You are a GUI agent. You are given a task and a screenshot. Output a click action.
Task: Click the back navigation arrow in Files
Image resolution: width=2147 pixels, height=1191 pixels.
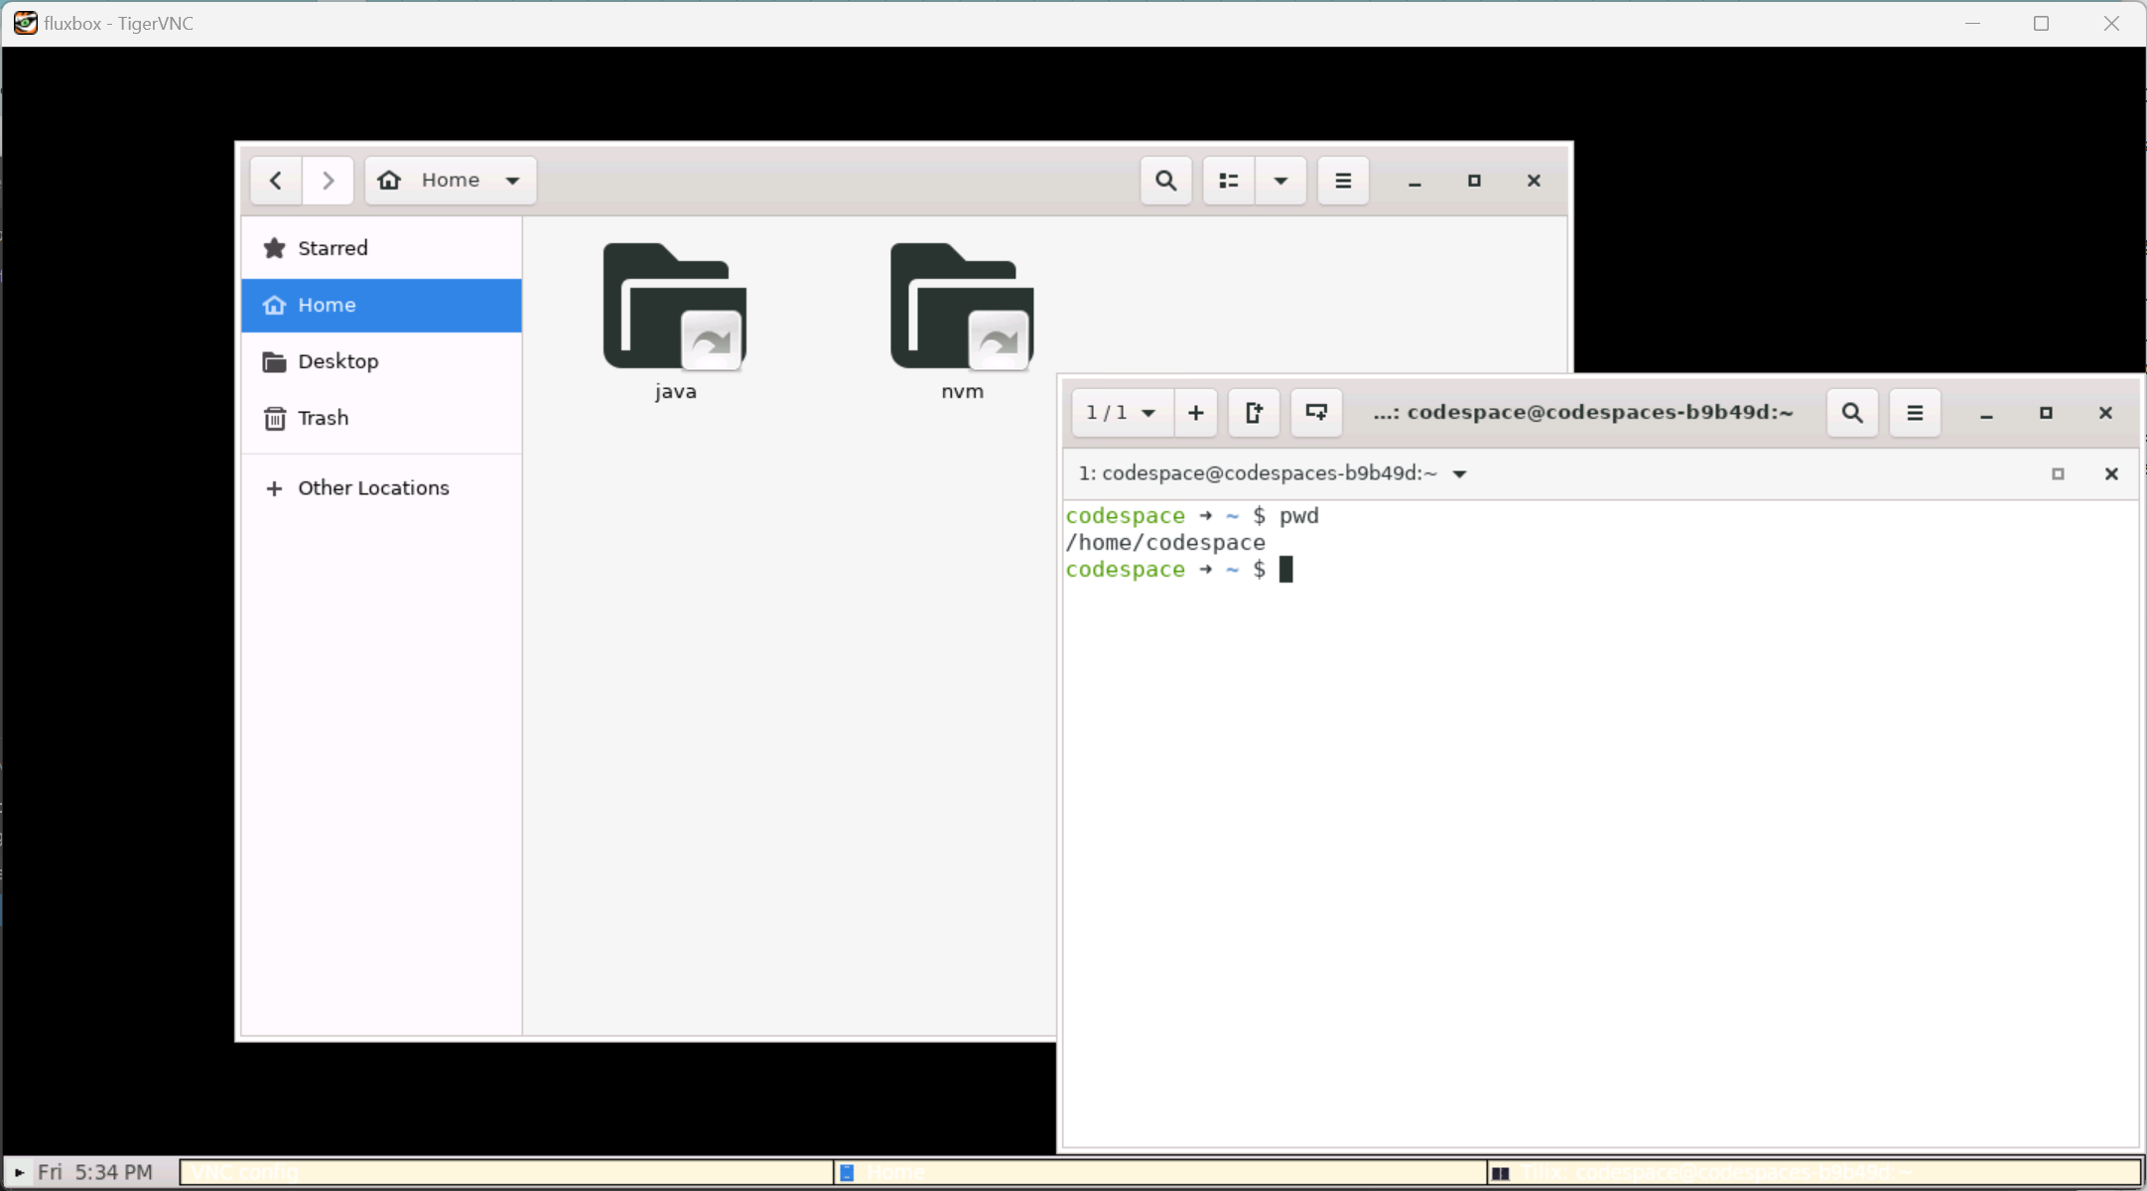point(275,180)
